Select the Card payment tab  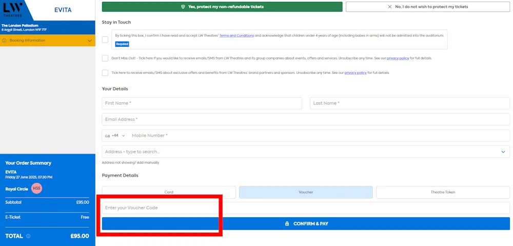[169, 192]
